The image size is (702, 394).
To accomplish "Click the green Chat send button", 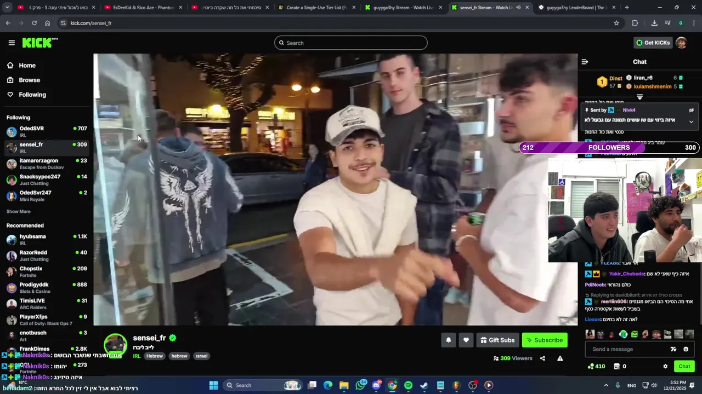I will pos(684,366).
